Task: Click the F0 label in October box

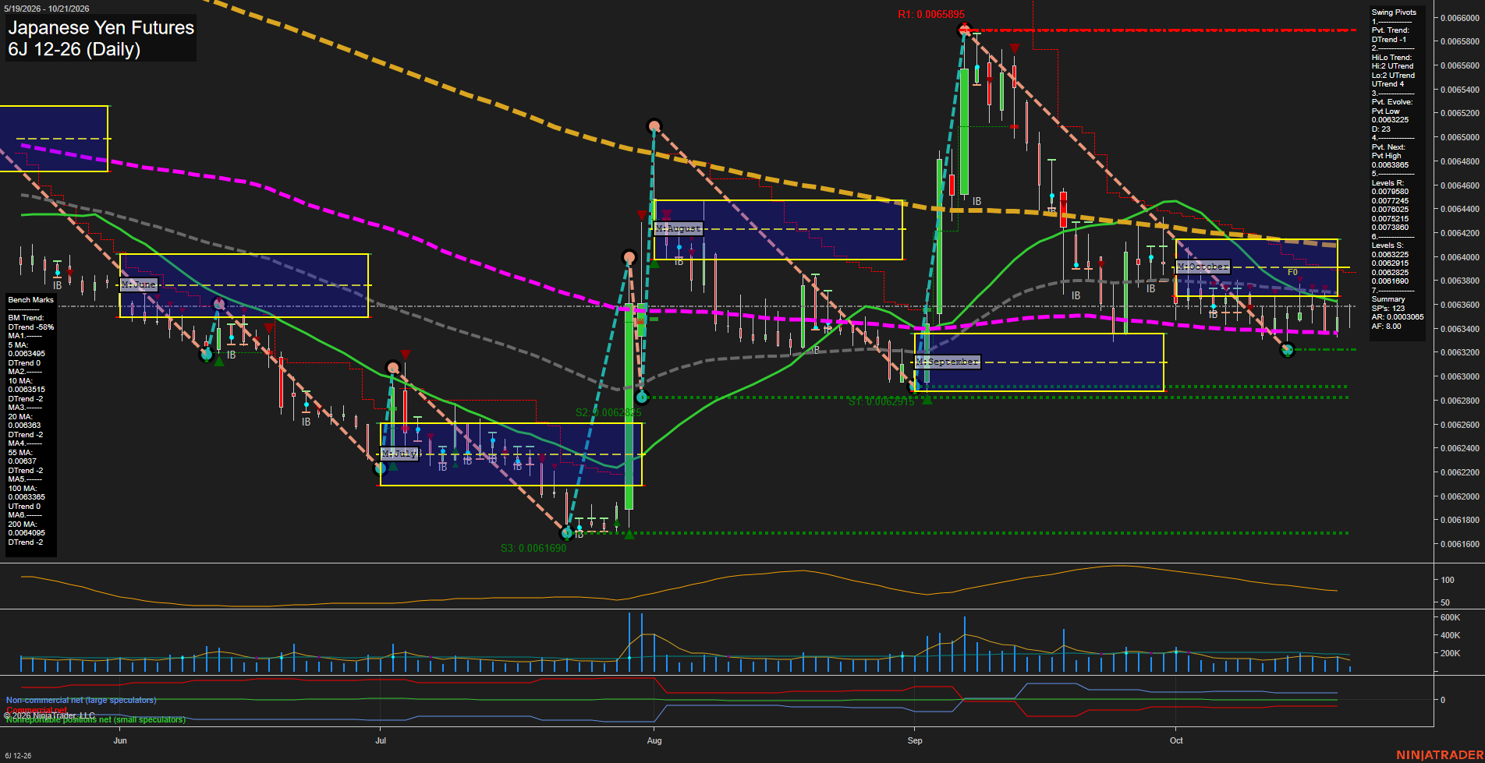Action: [x=1292, y=272]
